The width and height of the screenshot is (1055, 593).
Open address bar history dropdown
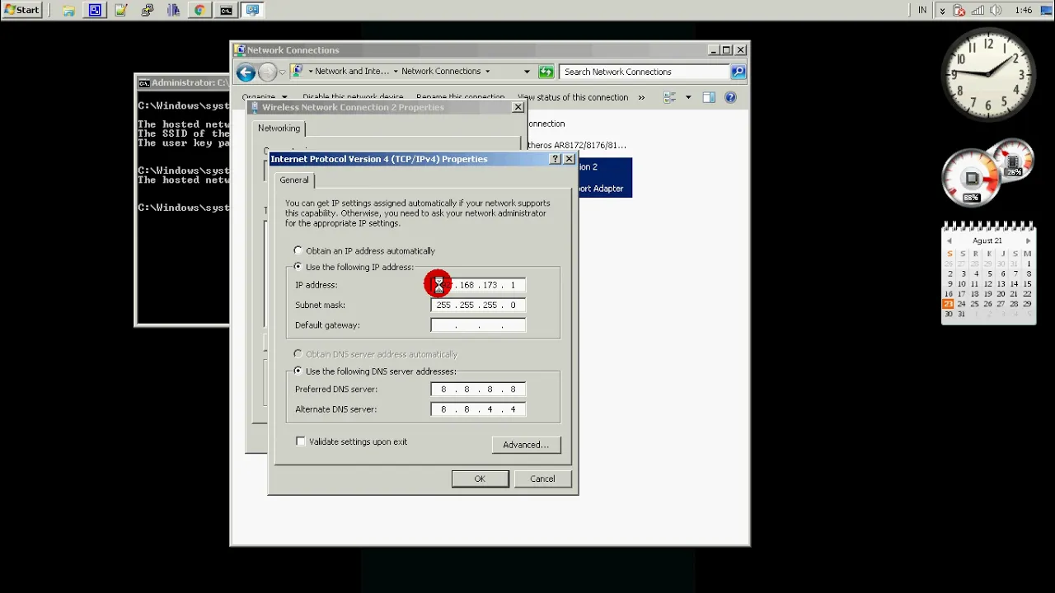coord(527,72)
